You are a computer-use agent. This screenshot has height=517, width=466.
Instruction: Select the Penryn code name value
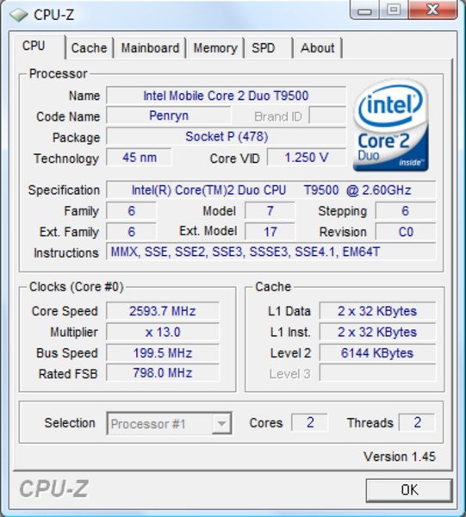[169, 115]
